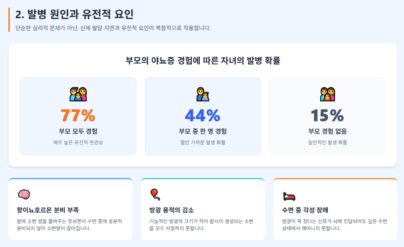Click the 절반 가까운 발생 확률 caption

(x=203, y=142)
